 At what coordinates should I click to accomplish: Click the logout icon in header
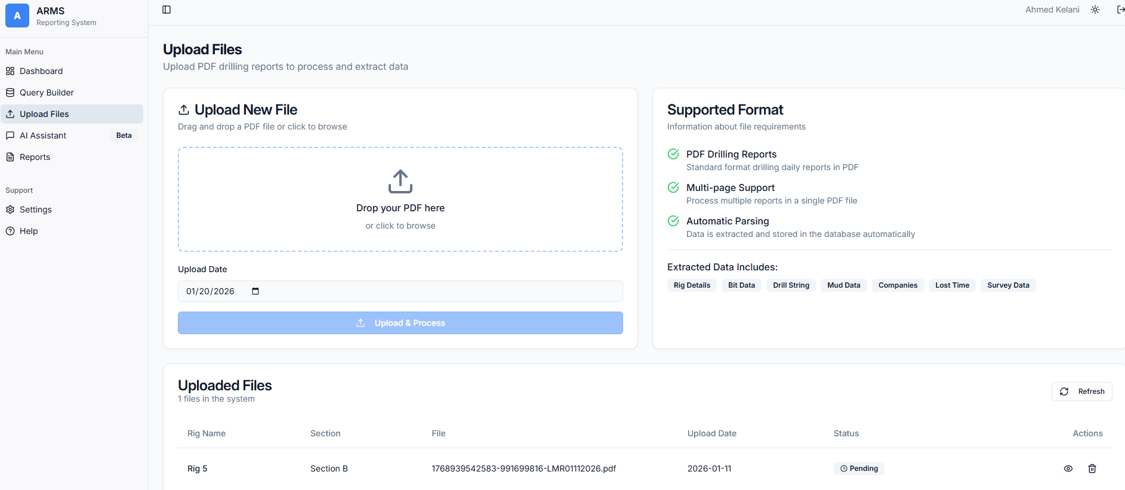coord(1120,10)
